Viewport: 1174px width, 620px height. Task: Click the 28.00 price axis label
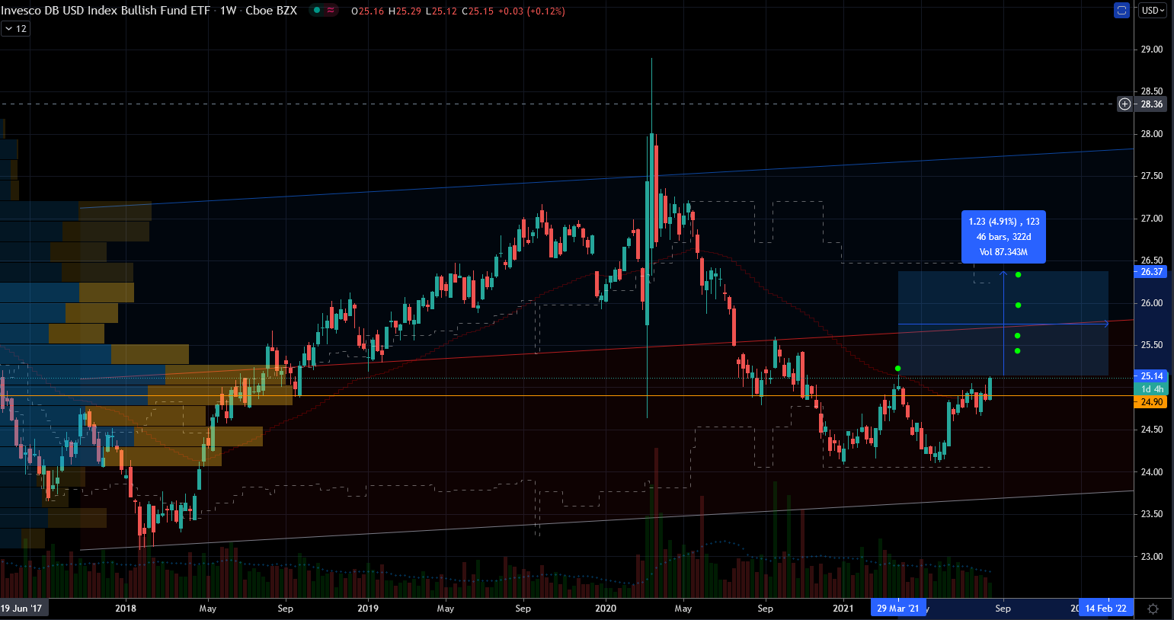[1151, 134]
